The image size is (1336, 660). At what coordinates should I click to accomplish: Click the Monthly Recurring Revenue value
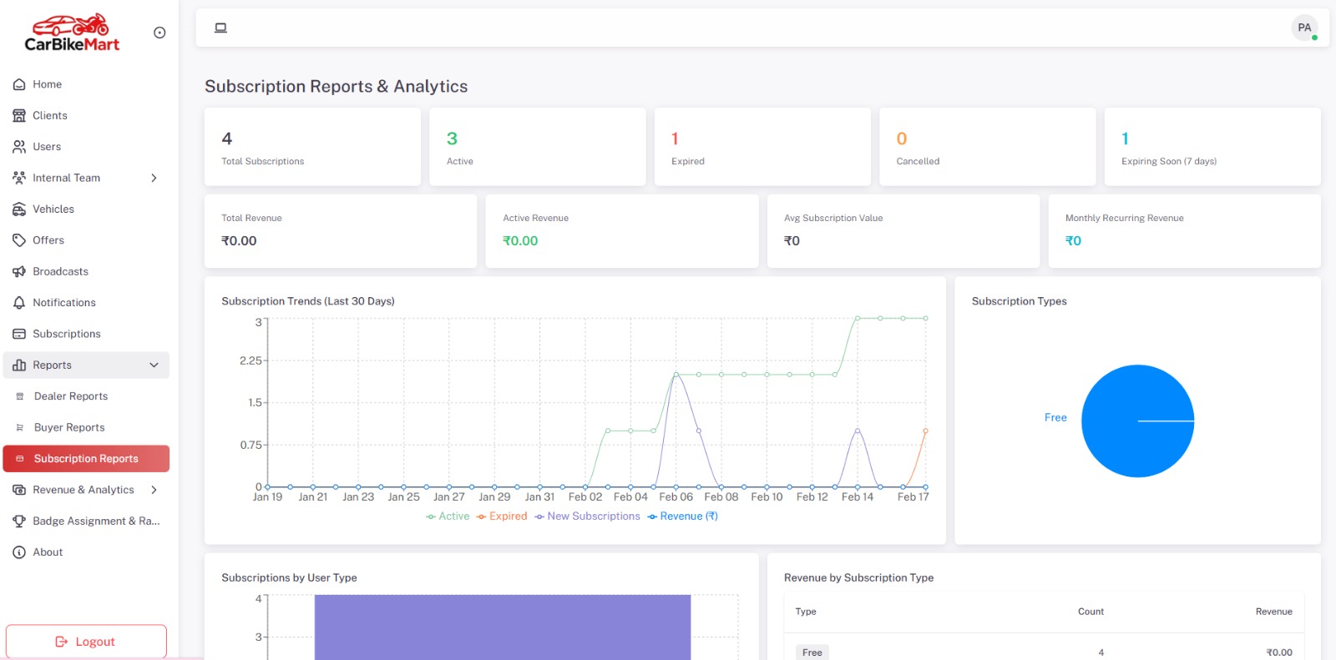[1073, 241]
